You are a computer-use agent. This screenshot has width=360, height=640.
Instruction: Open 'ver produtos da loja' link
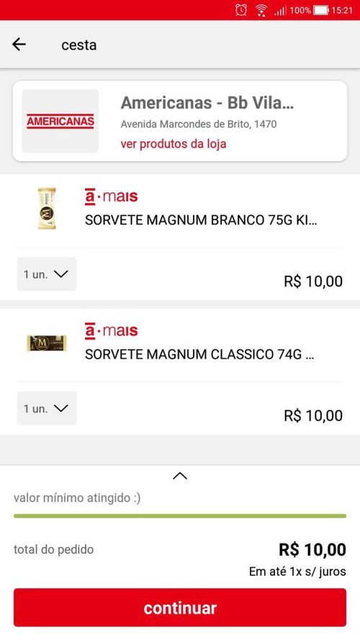174,144
